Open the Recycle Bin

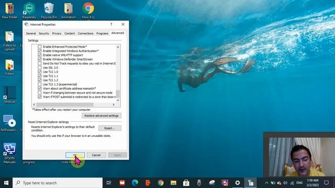49,10
